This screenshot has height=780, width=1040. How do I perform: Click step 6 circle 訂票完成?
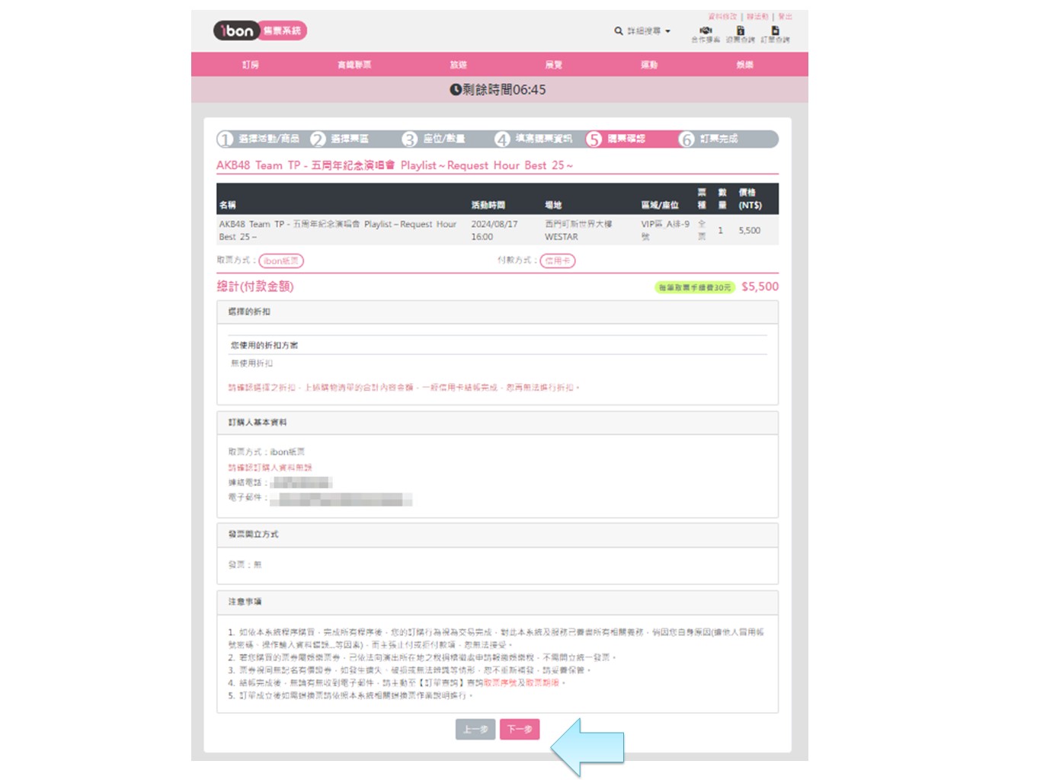686,139
